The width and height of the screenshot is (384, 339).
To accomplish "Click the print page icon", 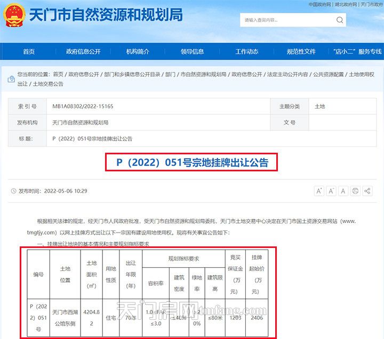I will click(x=355, y=191).
